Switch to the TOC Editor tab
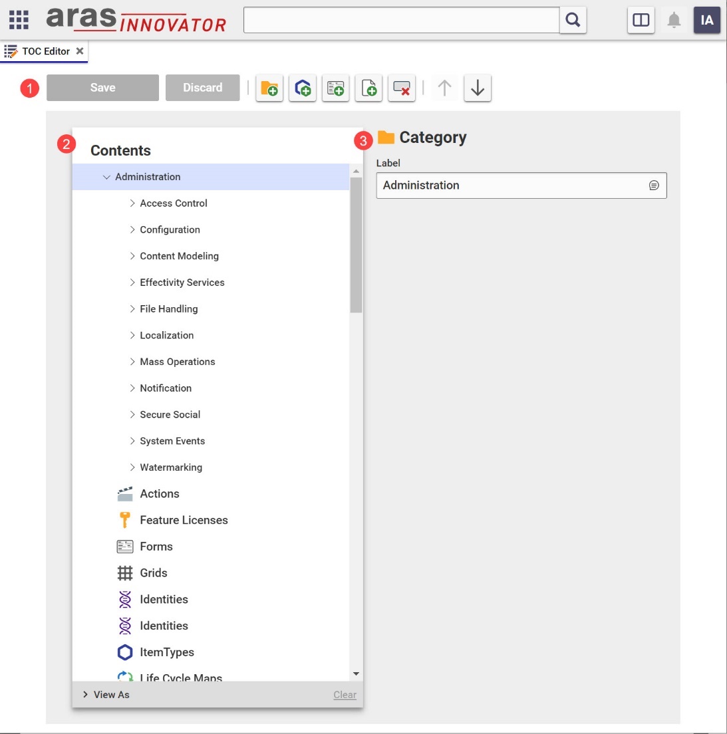The width and height of the screenshot is (727, 734). coord(45,51)
